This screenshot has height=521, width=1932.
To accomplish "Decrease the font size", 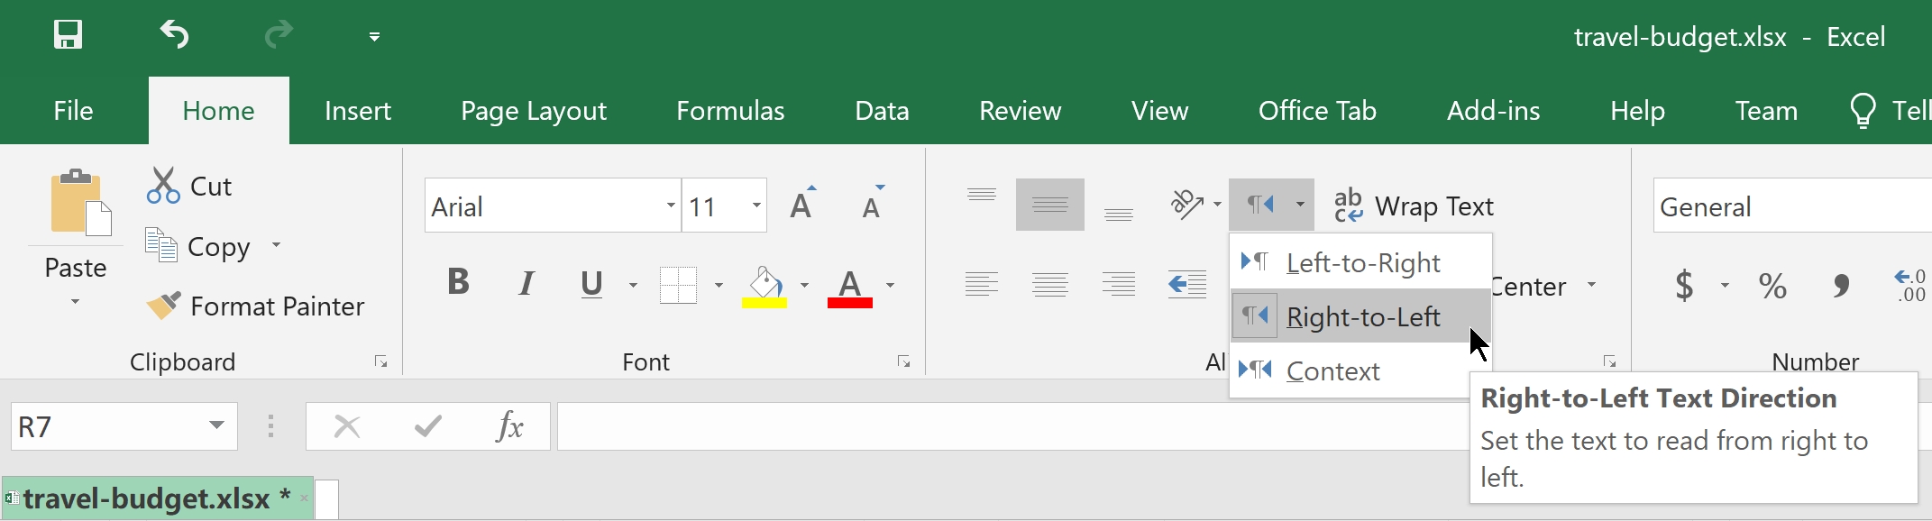I will (x=873, y=204).
